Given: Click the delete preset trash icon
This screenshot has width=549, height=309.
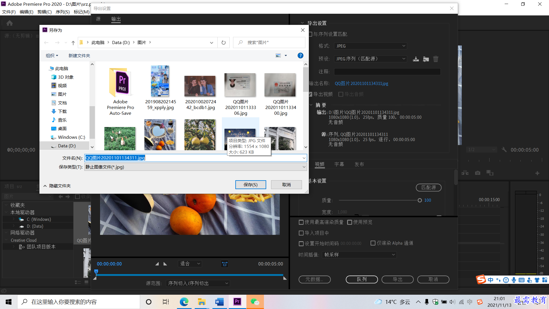Looking at the screenshot, I should point(435,59).
